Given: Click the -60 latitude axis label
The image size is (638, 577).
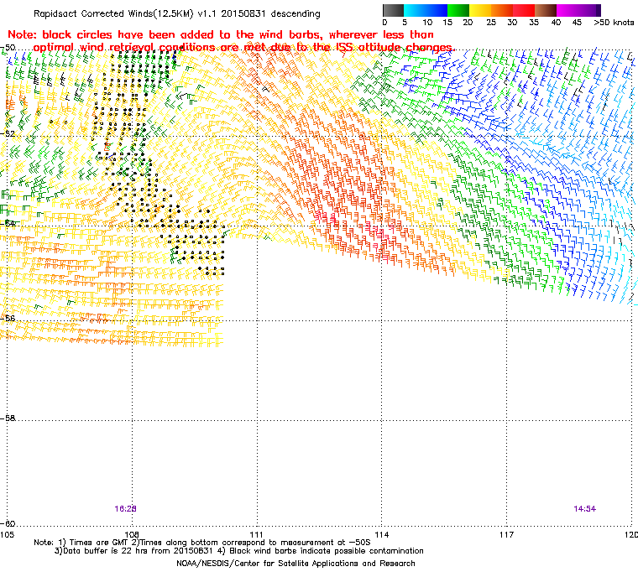Looking at the screenshot, I should (x=8, y=523).
